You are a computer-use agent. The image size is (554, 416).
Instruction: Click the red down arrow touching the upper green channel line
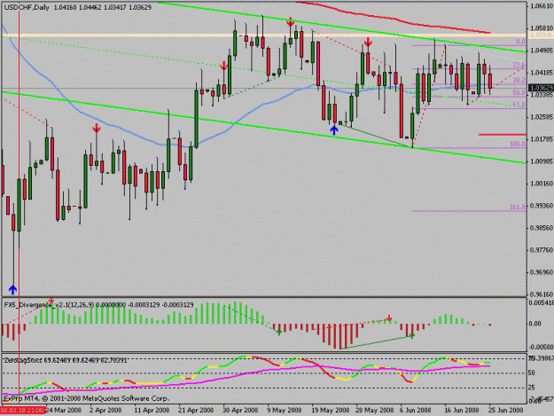(290, 22)
